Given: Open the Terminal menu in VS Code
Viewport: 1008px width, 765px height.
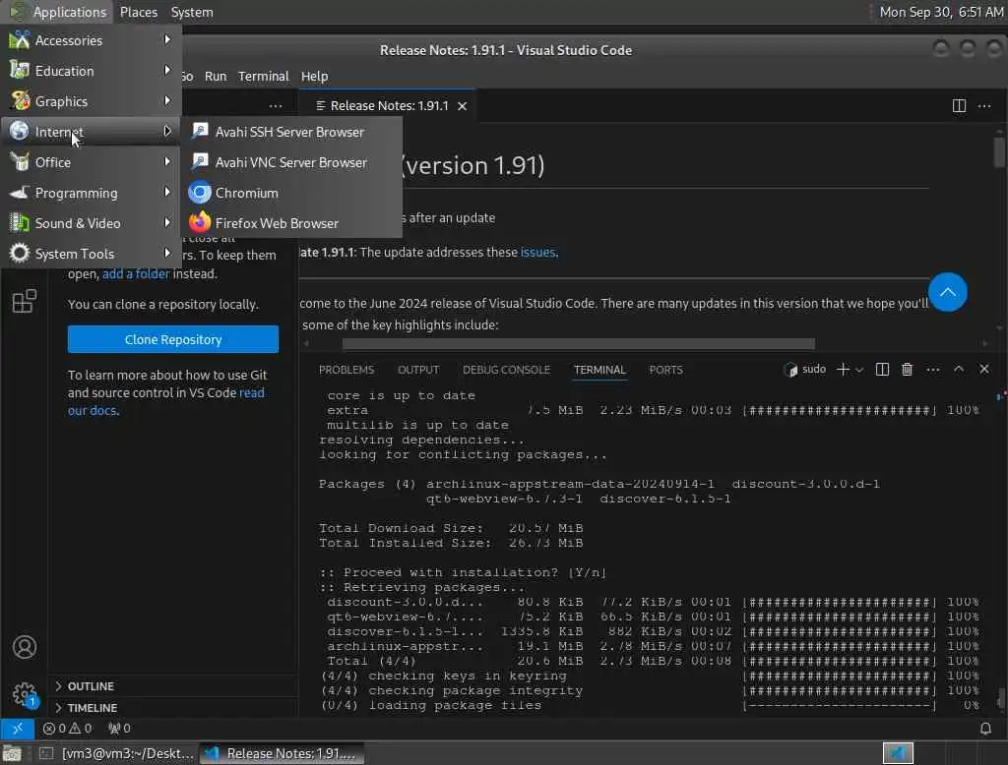Looking at the screenshot, I should (264, 76).
